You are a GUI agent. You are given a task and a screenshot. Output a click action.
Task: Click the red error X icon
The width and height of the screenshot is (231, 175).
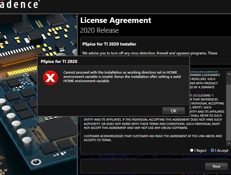(50, 78)
